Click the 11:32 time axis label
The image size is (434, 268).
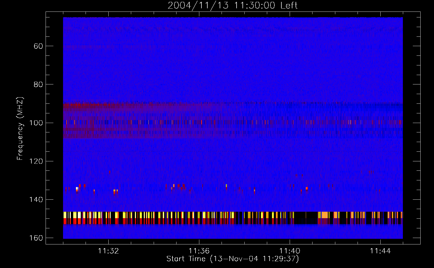tap(108, 251)
